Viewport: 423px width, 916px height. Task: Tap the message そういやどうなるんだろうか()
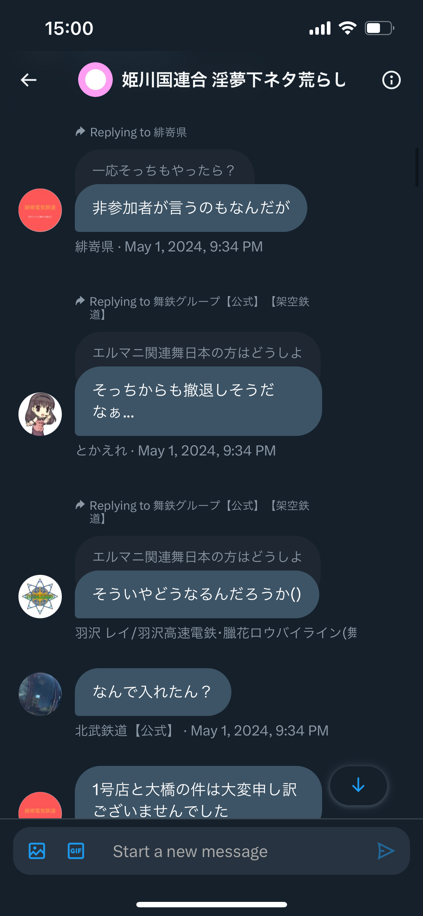197,594
